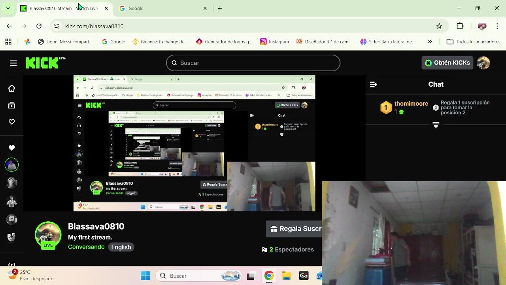Open the Generador de logos bookmark
The width and height of the screenshot is (506, 285).
pyautogui.click(x=224, y=42)
